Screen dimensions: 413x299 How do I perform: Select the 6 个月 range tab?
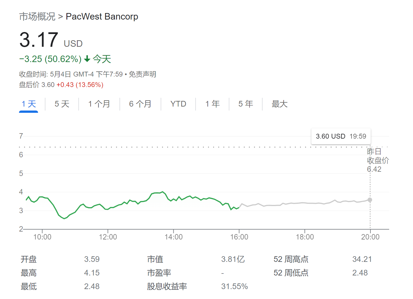click(x=140, y=104)
